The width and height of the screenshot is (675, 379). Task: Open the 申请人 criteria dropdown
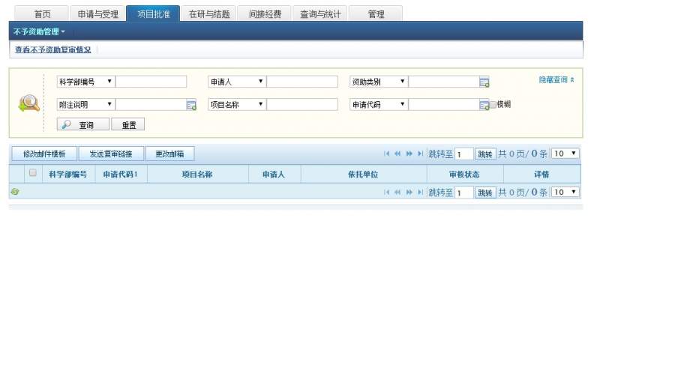pyautogui.click(x=237, y=82)
